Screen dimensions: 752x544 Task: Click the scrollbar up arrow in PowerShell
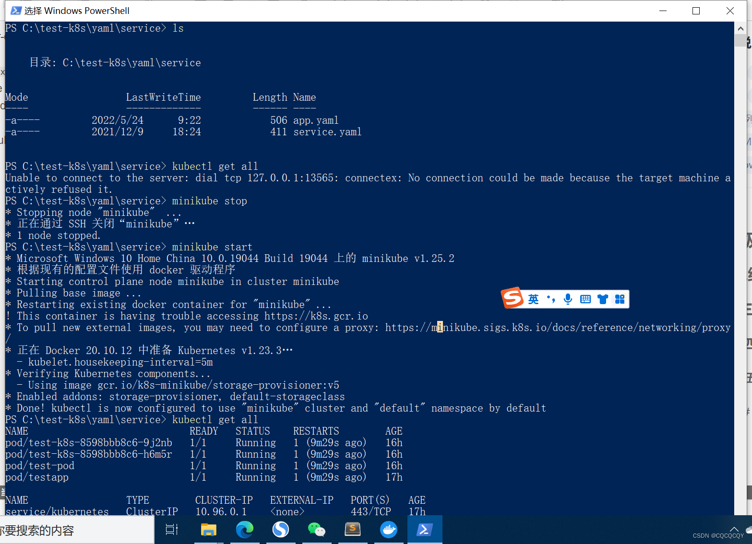(x=740, y=28)
